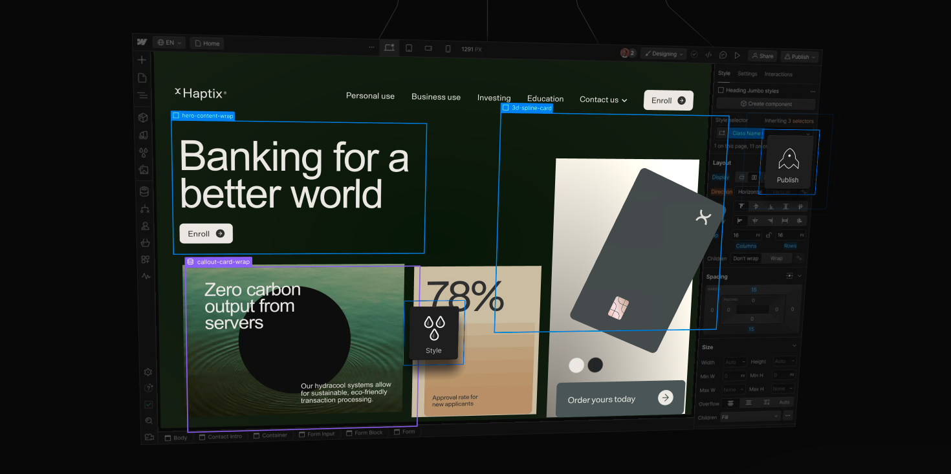Select white card color option
Viewport: 951px width, 474px height.
tap(576, 365)
